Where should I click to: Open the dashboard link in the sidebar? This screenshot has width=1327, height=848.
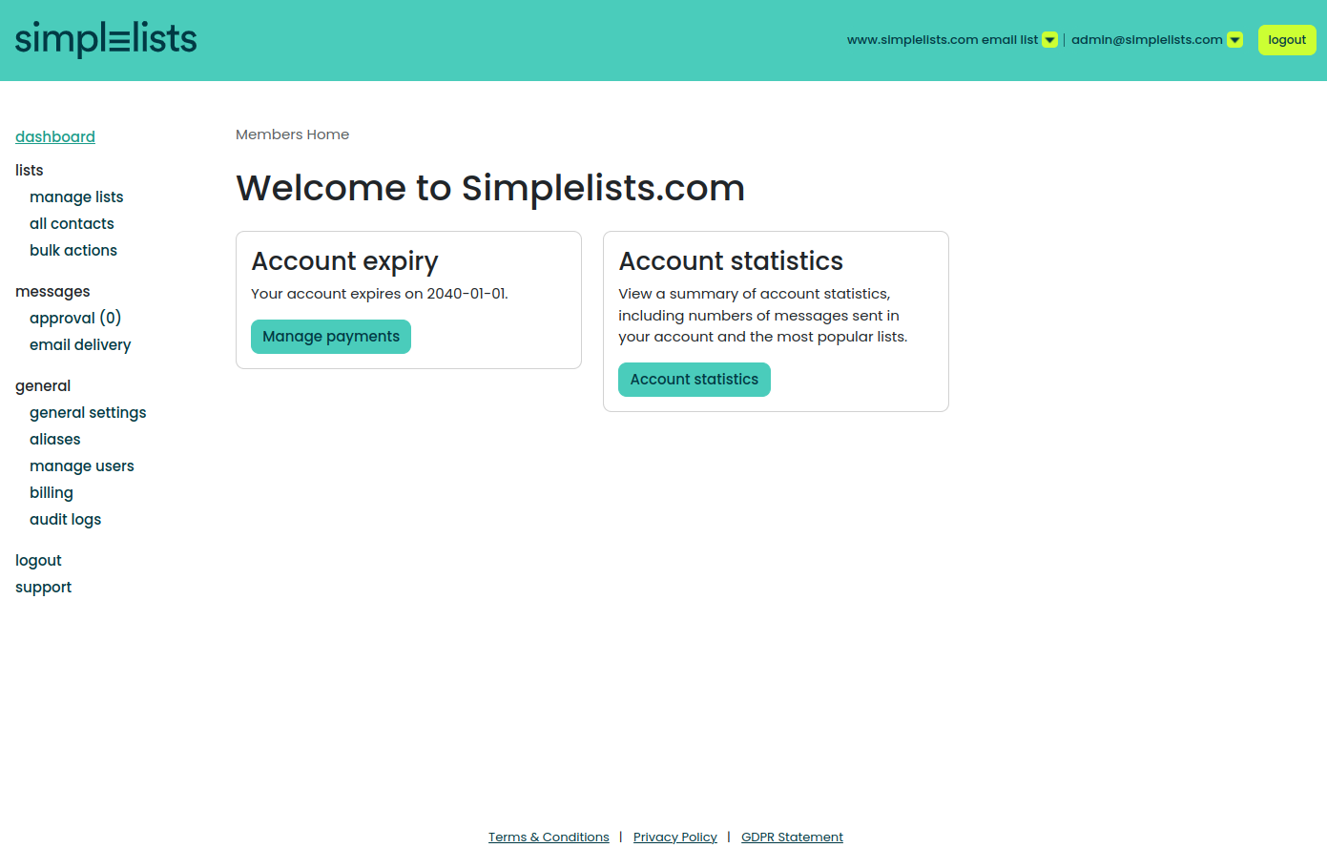(55, 136)
